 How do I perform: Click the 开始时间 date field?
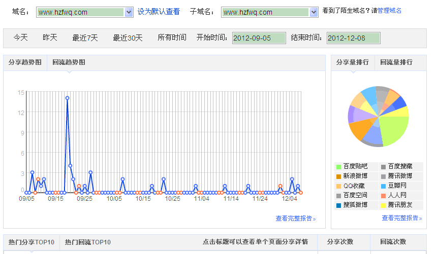[x=259, y=38]
